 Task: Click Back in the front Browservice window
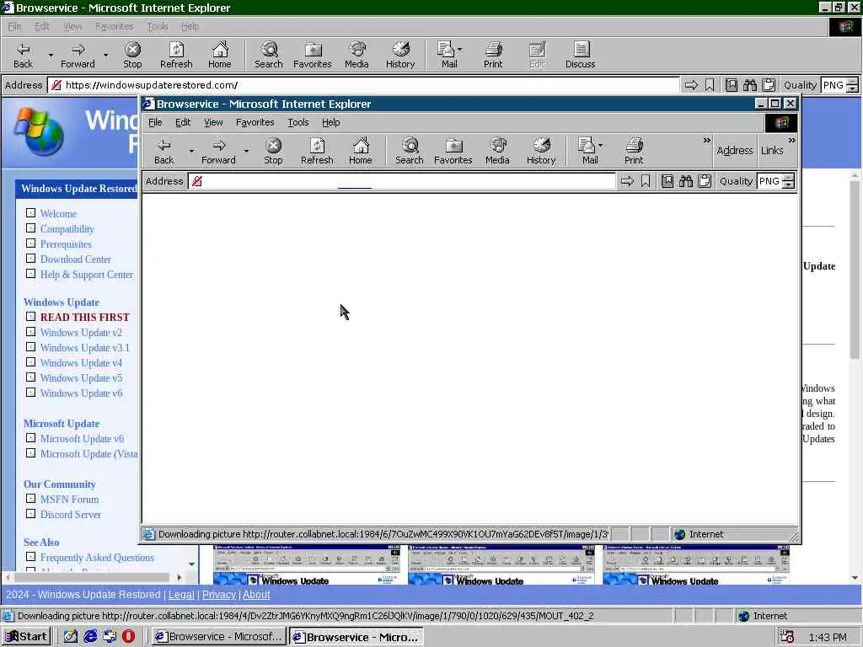pyautogui.click(x=164, y=152)
